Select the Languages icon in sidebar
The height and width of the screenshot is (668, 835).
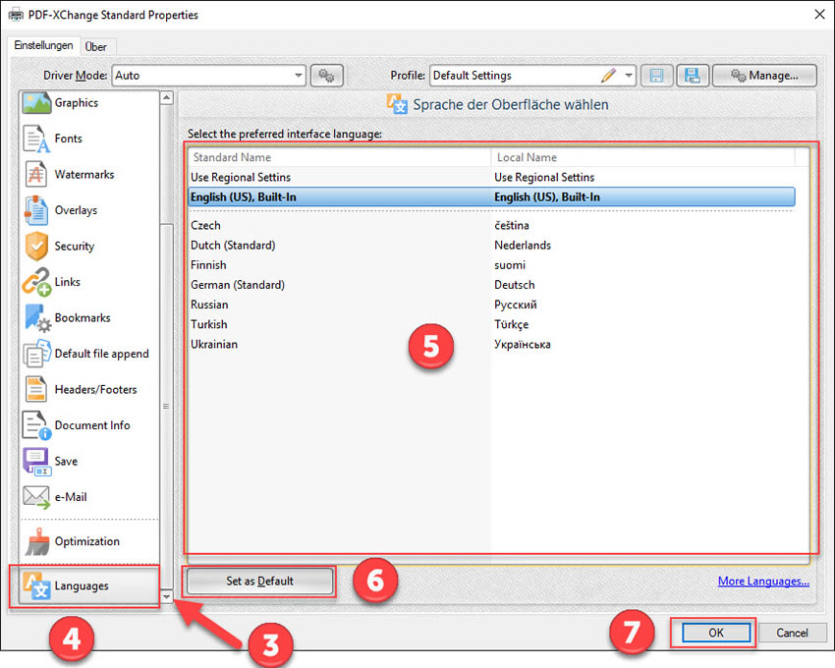[x=36, y=585]
